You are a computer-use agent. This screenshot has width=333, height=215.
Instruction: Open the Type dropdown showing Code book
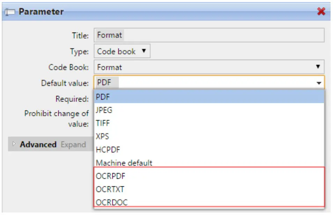[122, 52]
